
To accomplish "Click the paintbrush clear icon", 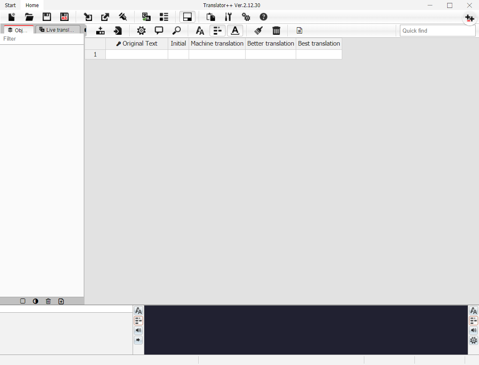I will tap(259, 31).
